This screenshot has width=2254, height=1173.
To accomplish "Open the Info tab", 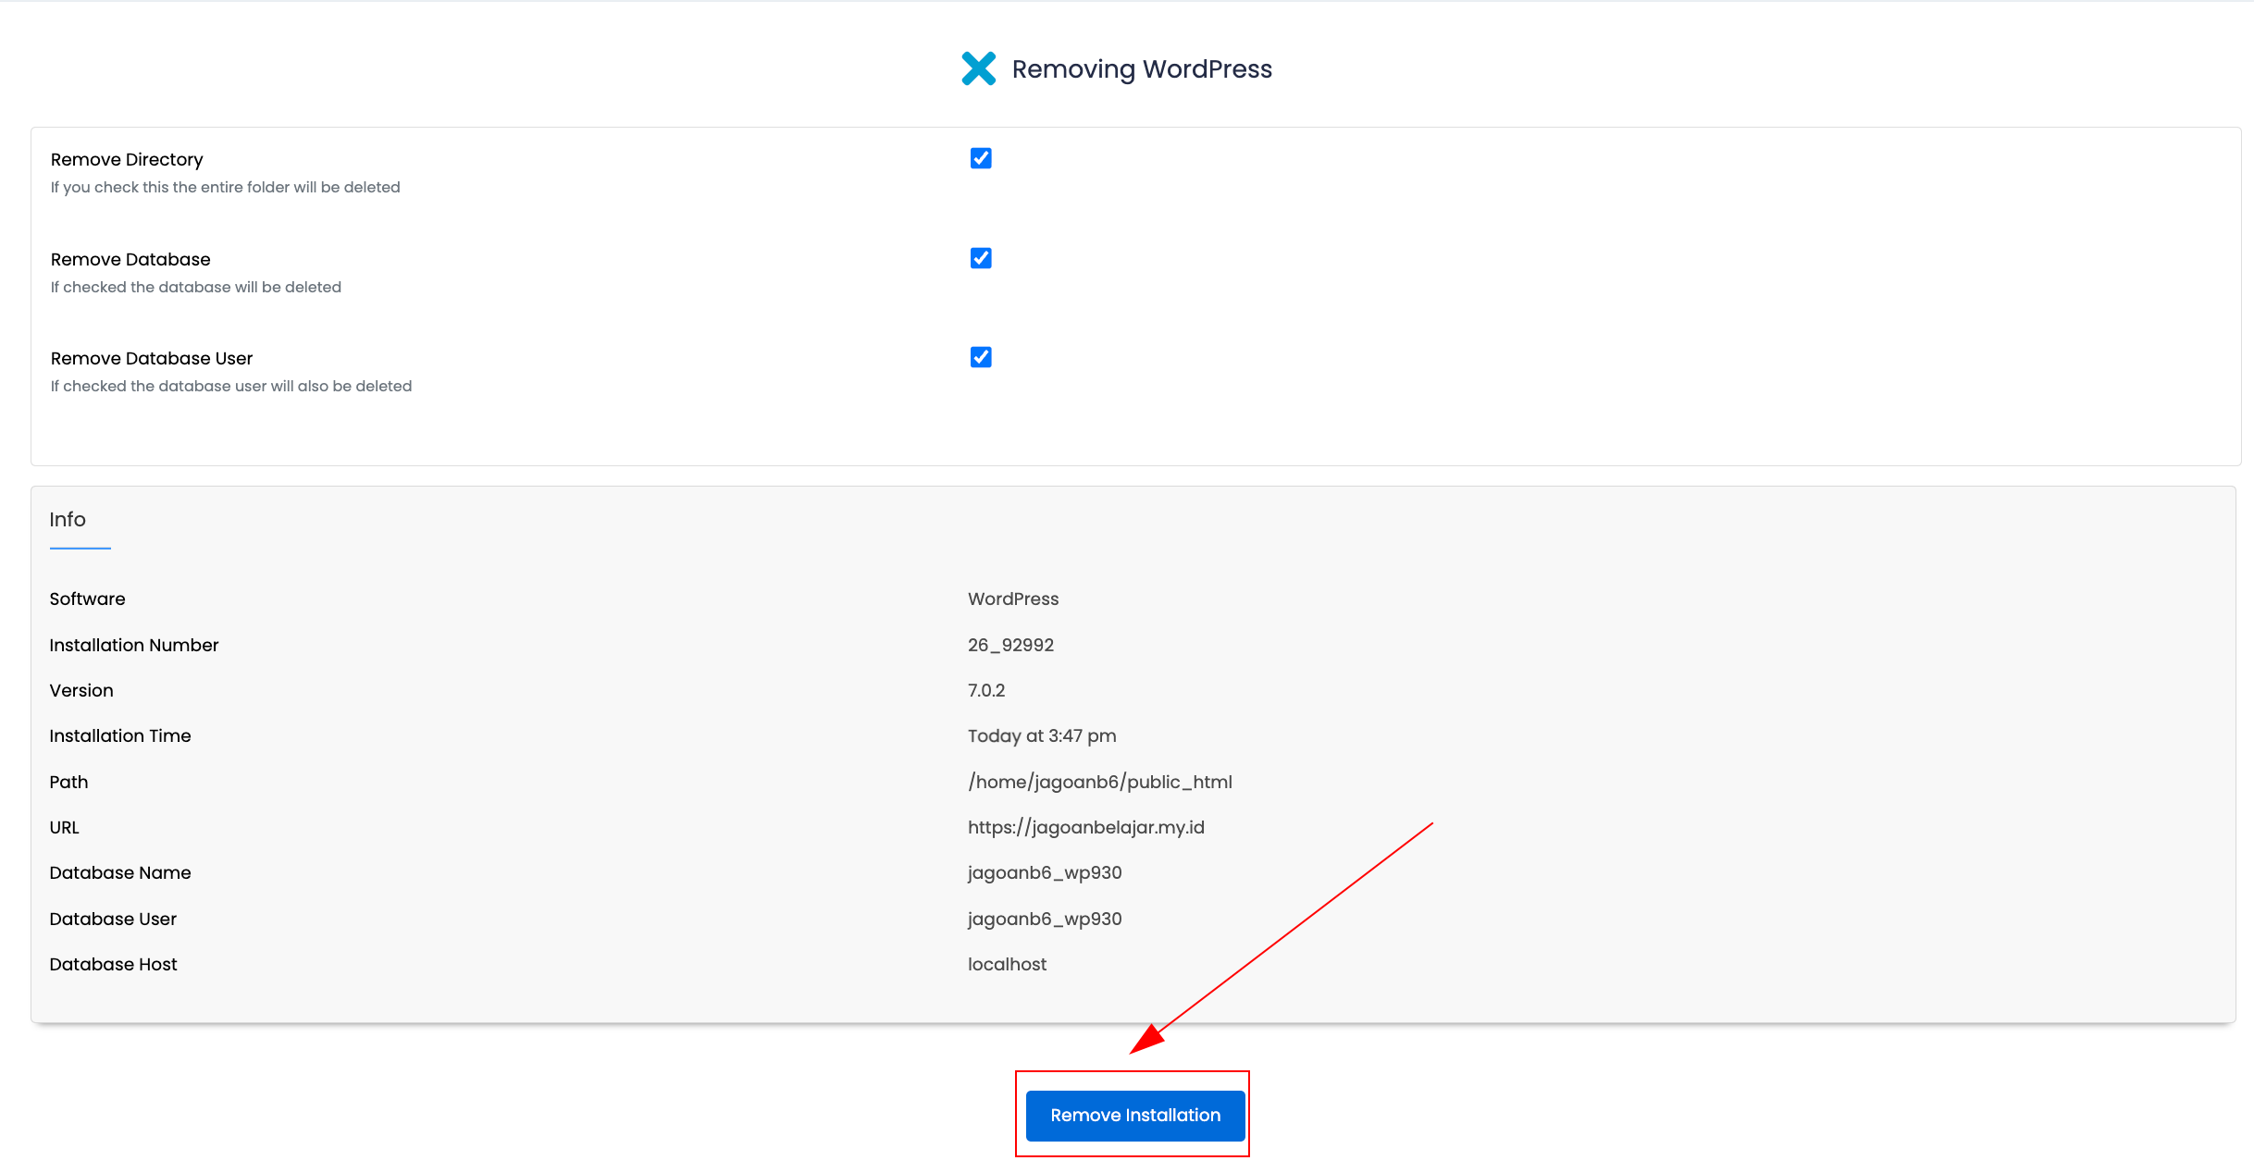I will pyautogui.click(x=68, y=520).
